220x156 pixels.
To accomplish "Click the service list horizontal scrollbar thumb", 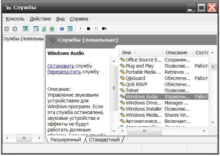I will coord(145,131).
